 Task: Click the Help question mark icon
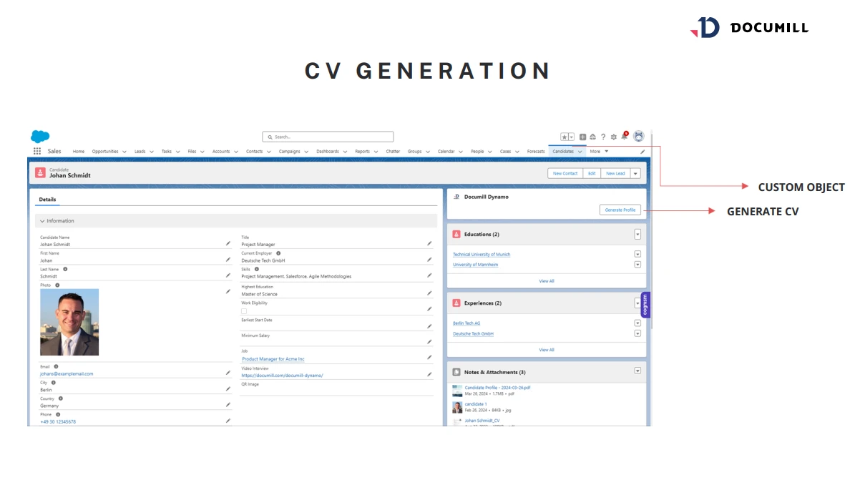coord(603,137)
